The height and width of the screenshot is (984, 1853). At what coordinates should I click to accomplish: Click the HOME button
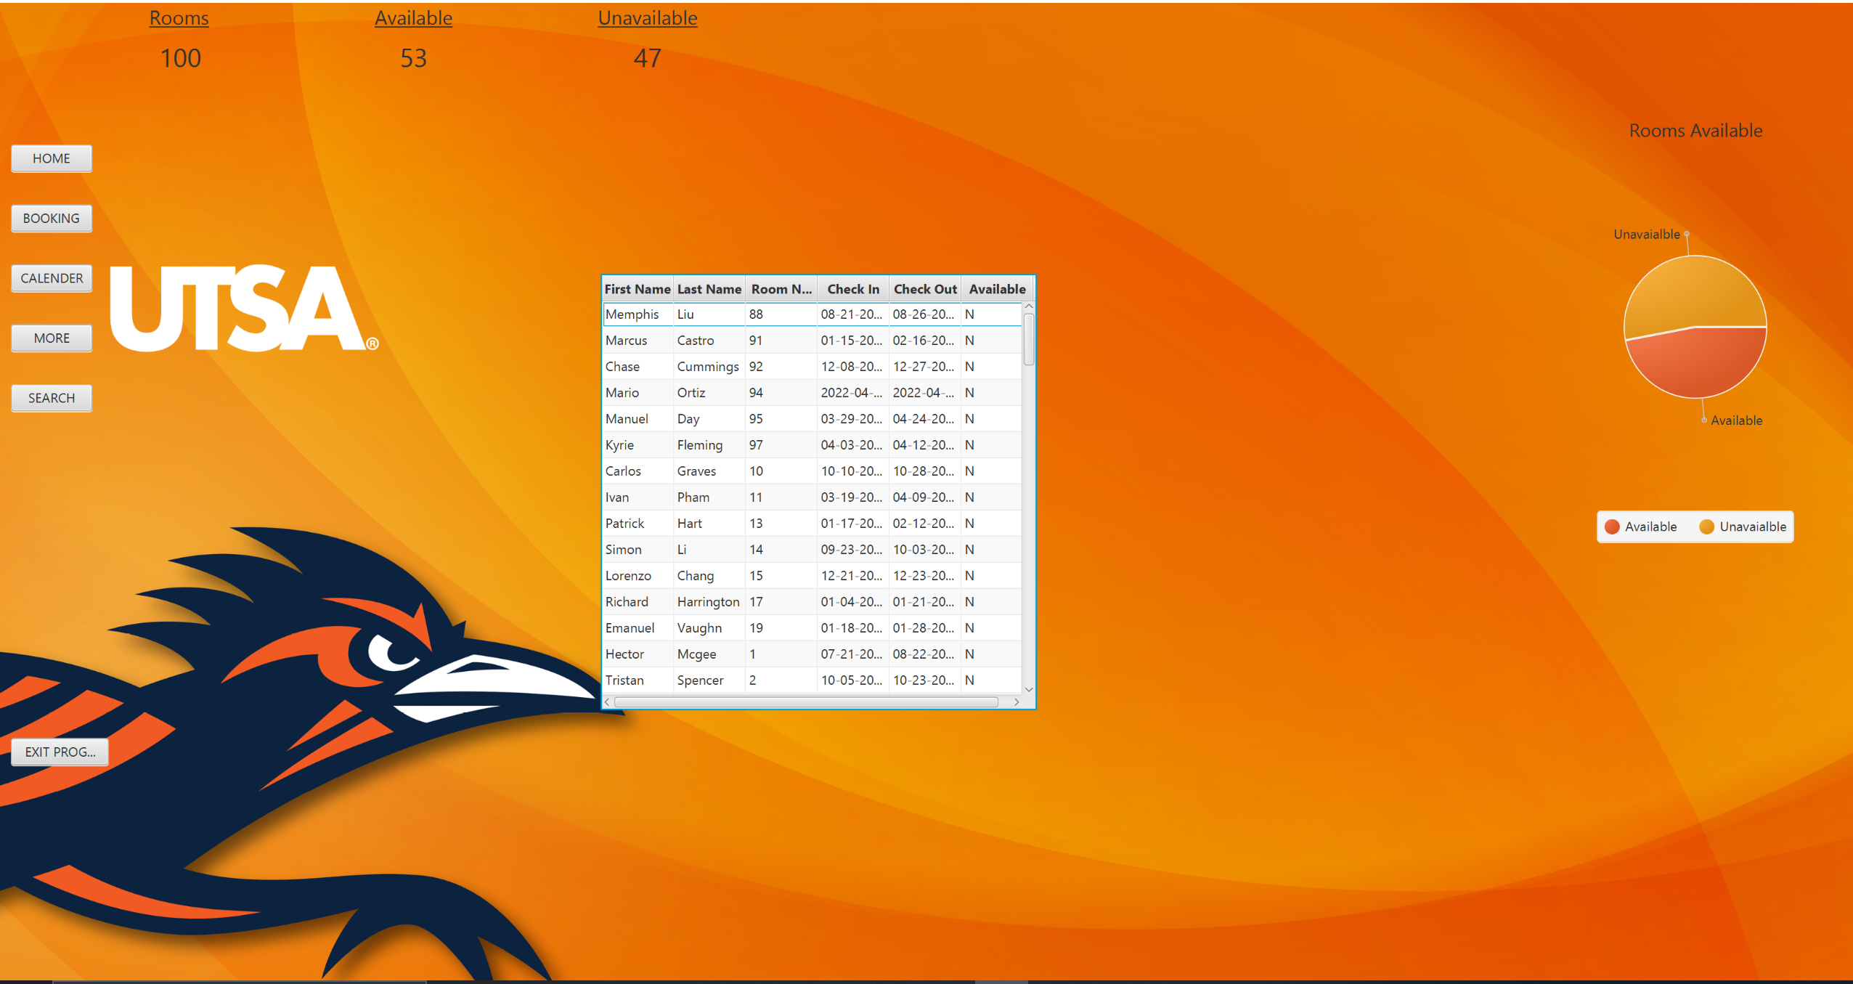pos(52,158)
